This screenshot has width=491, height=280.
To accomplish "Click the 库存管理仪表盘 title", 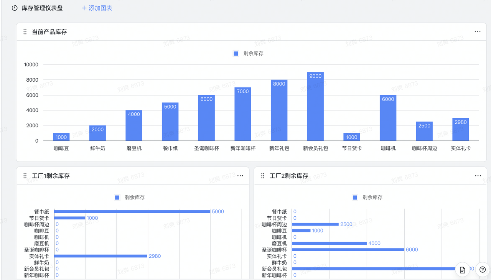I will click(42, 8).
